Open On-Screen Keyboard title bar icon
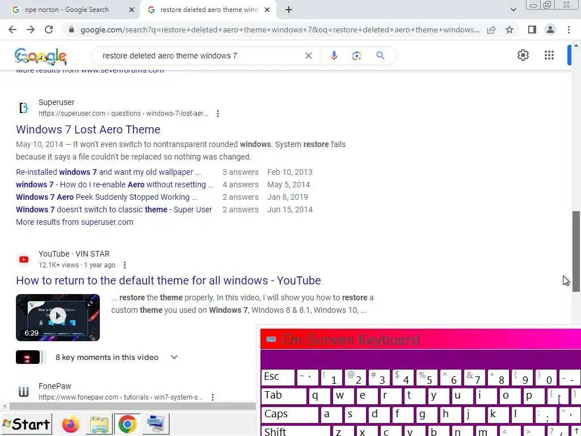 coord(271,339)
